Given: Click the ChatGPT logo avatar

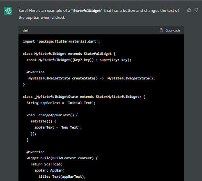Looking at the screenshot, I should (x=8, y=11).
